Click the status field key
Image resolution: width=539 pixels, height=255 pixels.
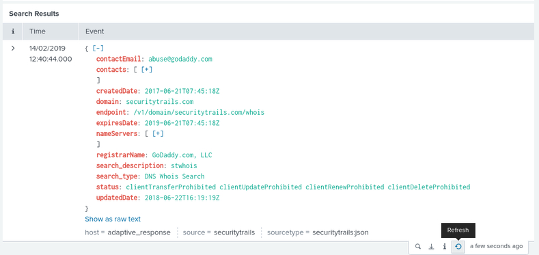tap(107, 187)
